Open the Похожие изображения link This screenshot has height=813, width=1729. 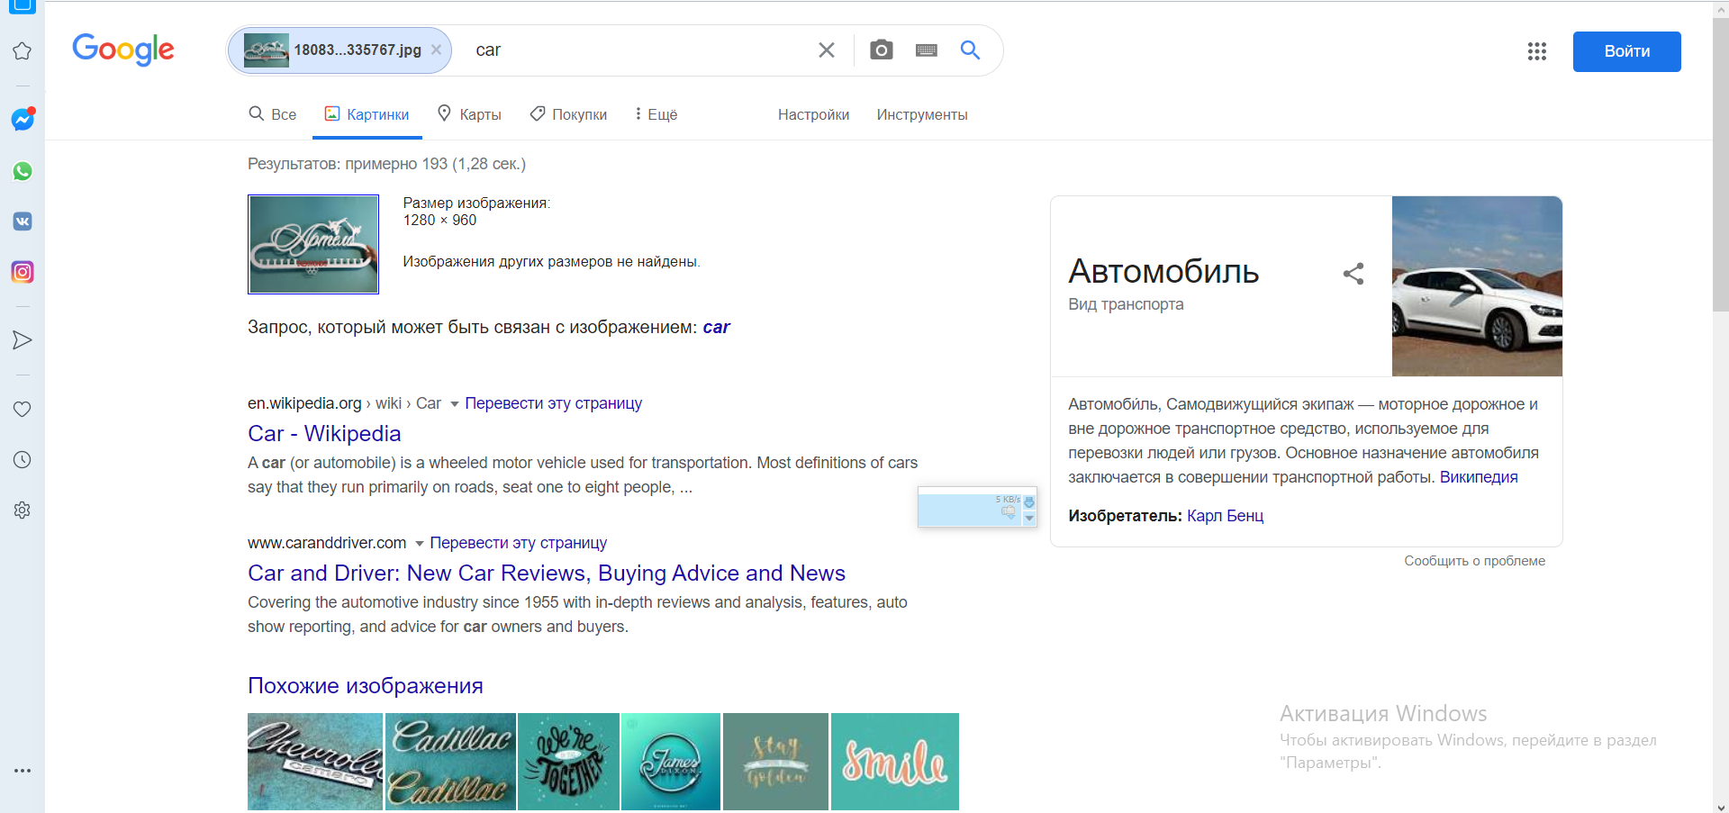tap(366, 686)
